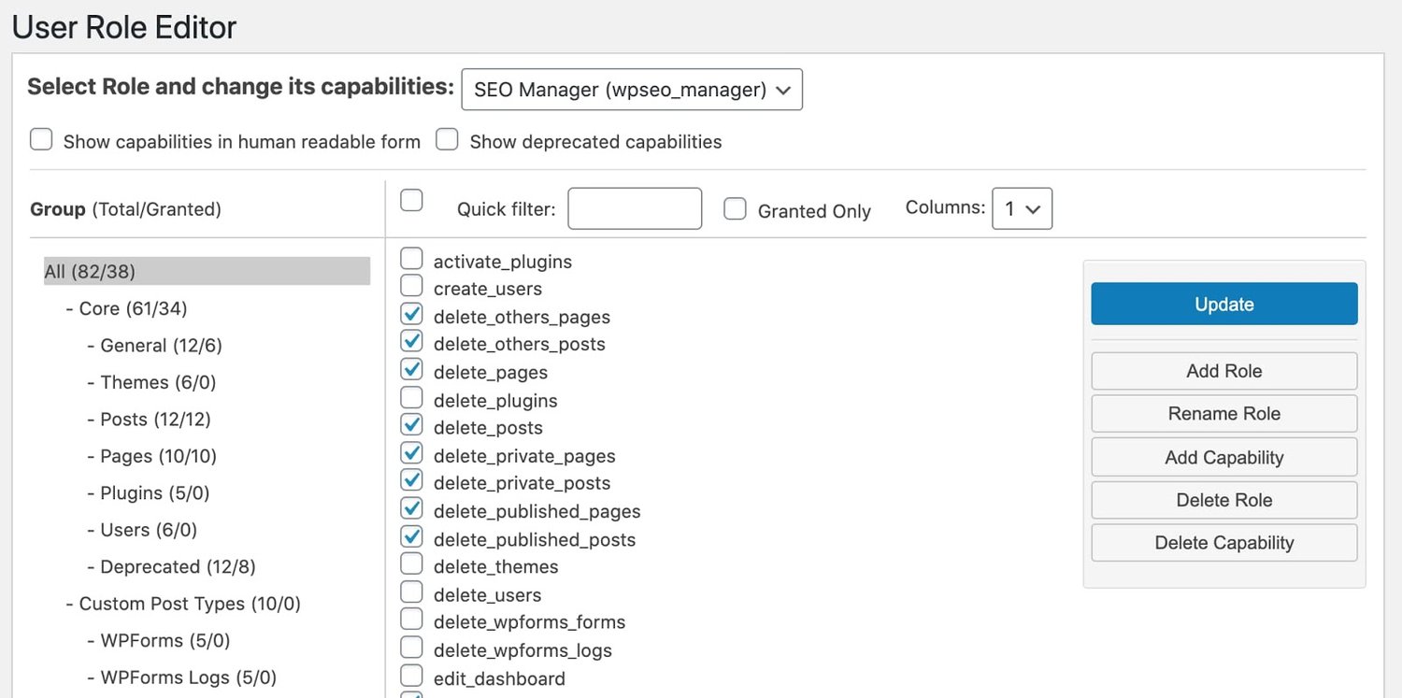Select the WPForms Logs (5/0) group
The image size is (1402, 698).
click(x=188, y=677)
